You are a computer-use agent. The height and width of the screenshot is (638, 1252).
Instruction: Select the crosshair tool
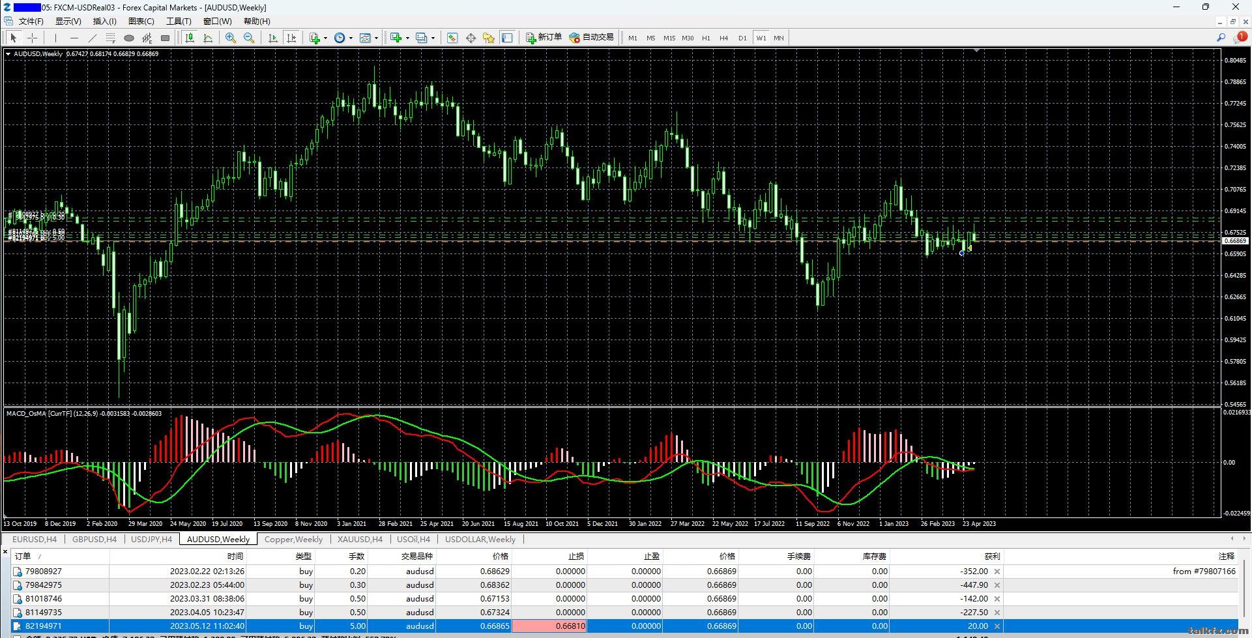click(32, 38)
